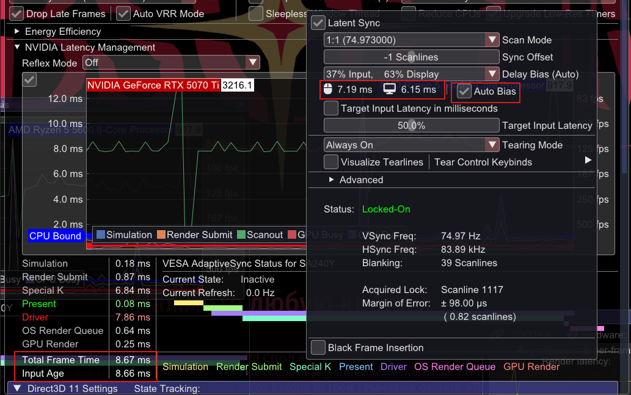
Task: Open Tear Control Keybinds menu
Action: (x=483, y=162)
